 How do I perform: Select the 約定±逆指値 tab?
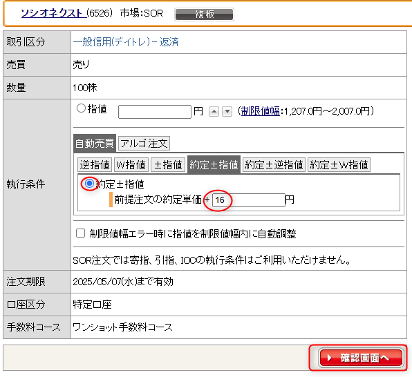[274, 165]
